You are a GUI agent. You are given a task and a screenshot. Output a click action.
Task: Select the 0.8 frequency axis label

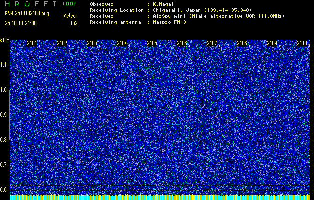(4, 140)
